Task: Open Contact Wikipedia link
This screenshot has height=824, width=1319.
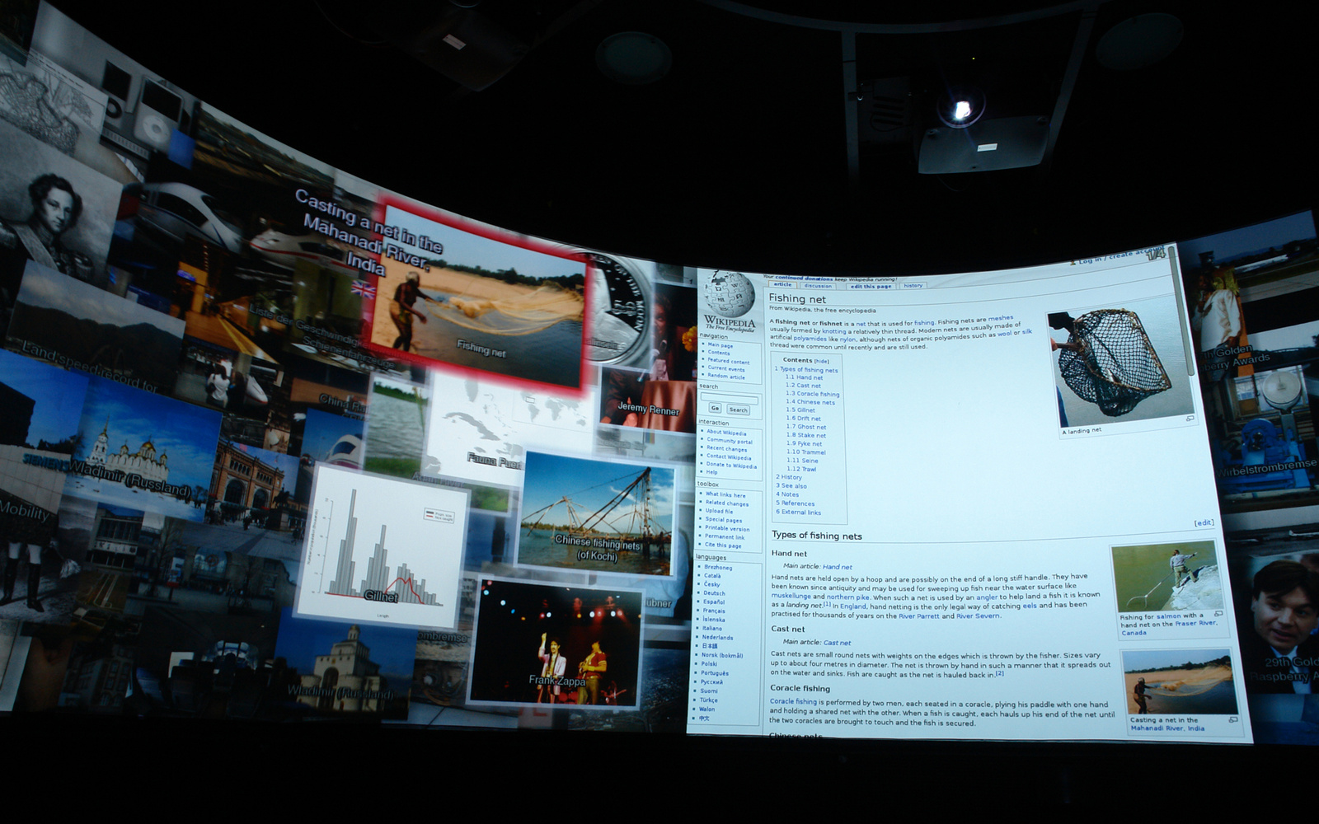Action: (728, 457)
